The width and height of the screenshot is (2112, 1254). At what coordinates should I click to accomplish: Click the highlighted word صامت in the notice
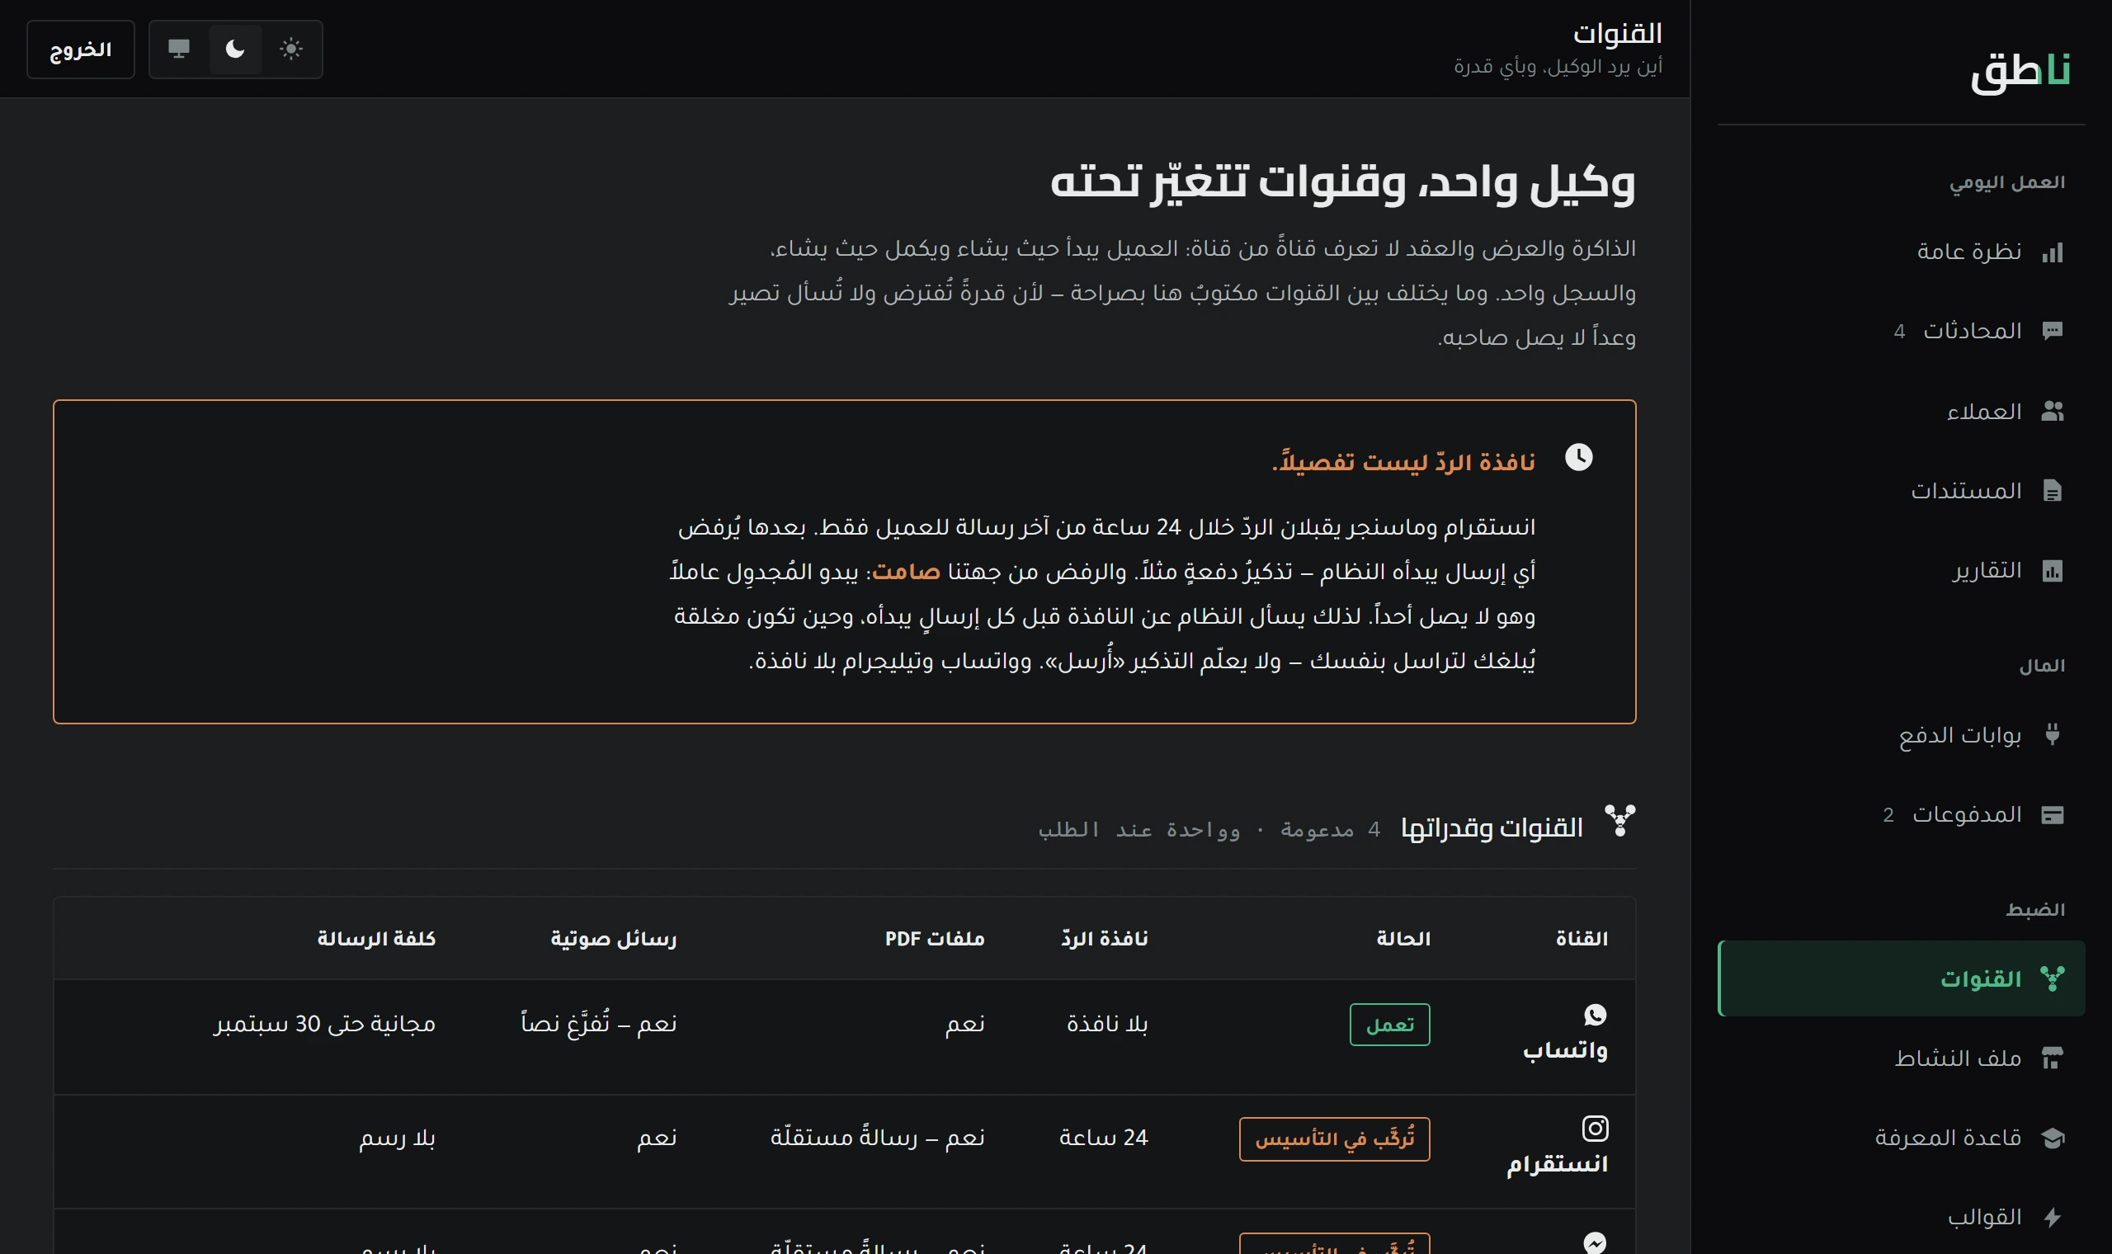[x=907, y=572]
